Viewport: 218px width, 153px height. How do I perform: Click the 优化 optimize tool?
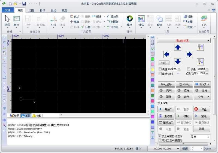(188, 27)
